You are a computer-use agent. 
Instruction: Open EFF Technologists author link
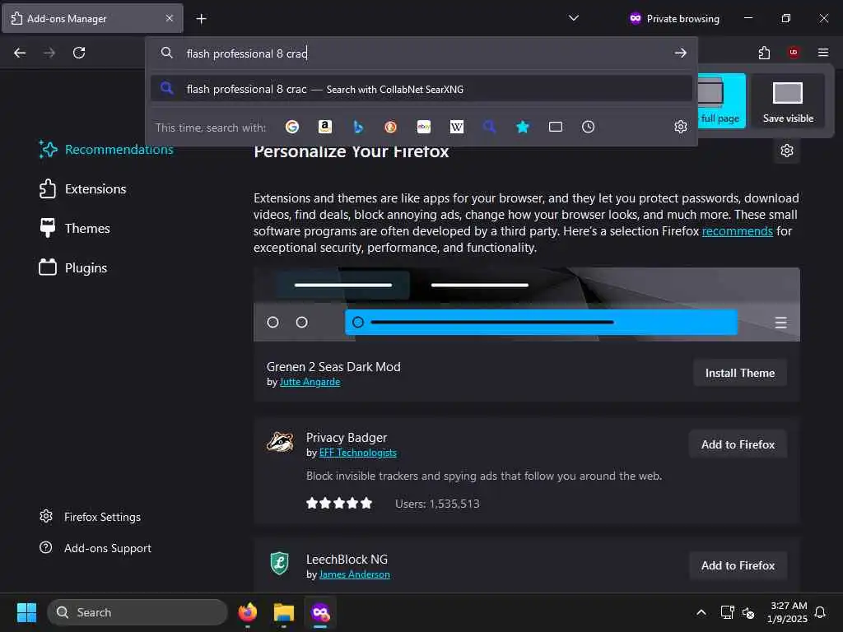357,453
